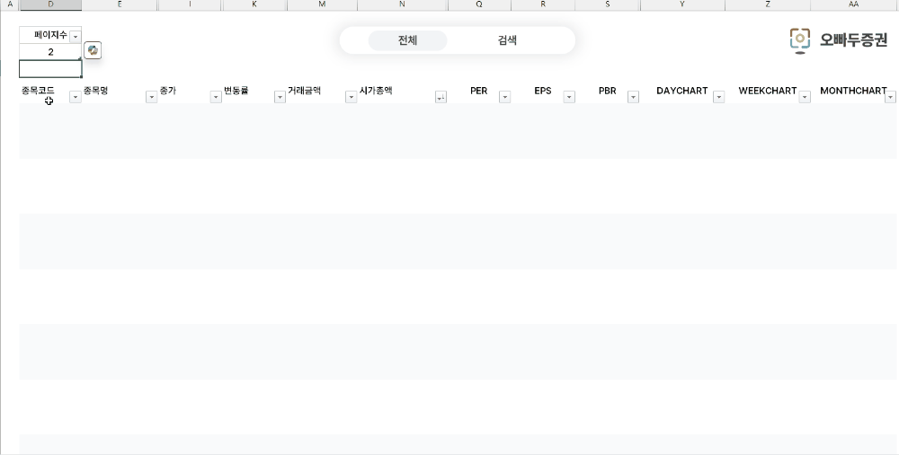Viewport: 899px width, 455px height.
Task: Click the DAYCHART header text
Action: tap(682, 91)
